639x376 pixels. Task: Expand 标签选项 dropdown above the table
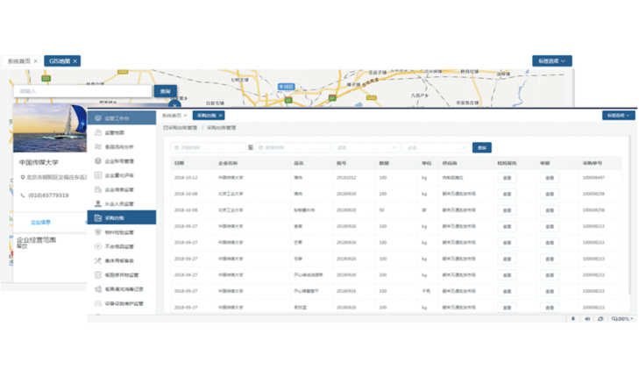[x=618, y=116]
